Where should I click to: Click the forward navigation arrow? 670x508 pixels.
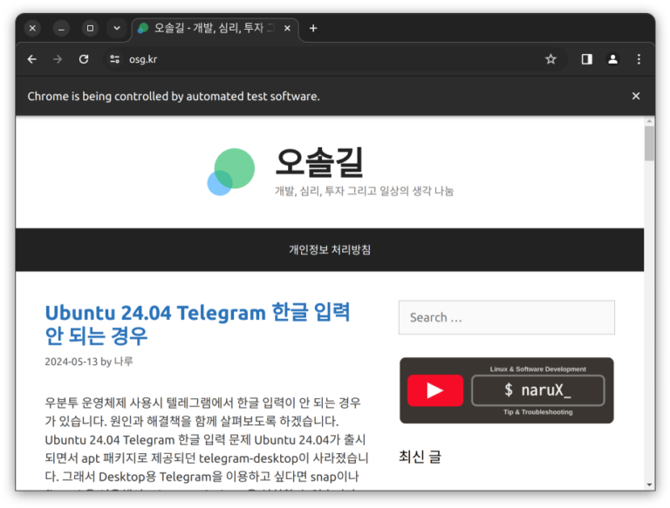click(x=58, y=59)
